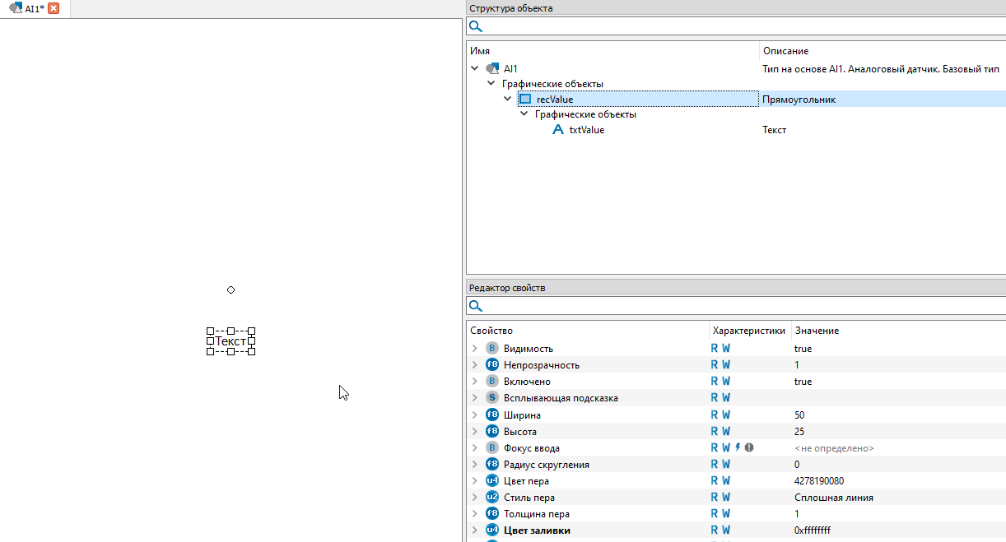Click the rotation handle above the rectangle
This screenshot has height=542, width=1006.
click(231, 290)
